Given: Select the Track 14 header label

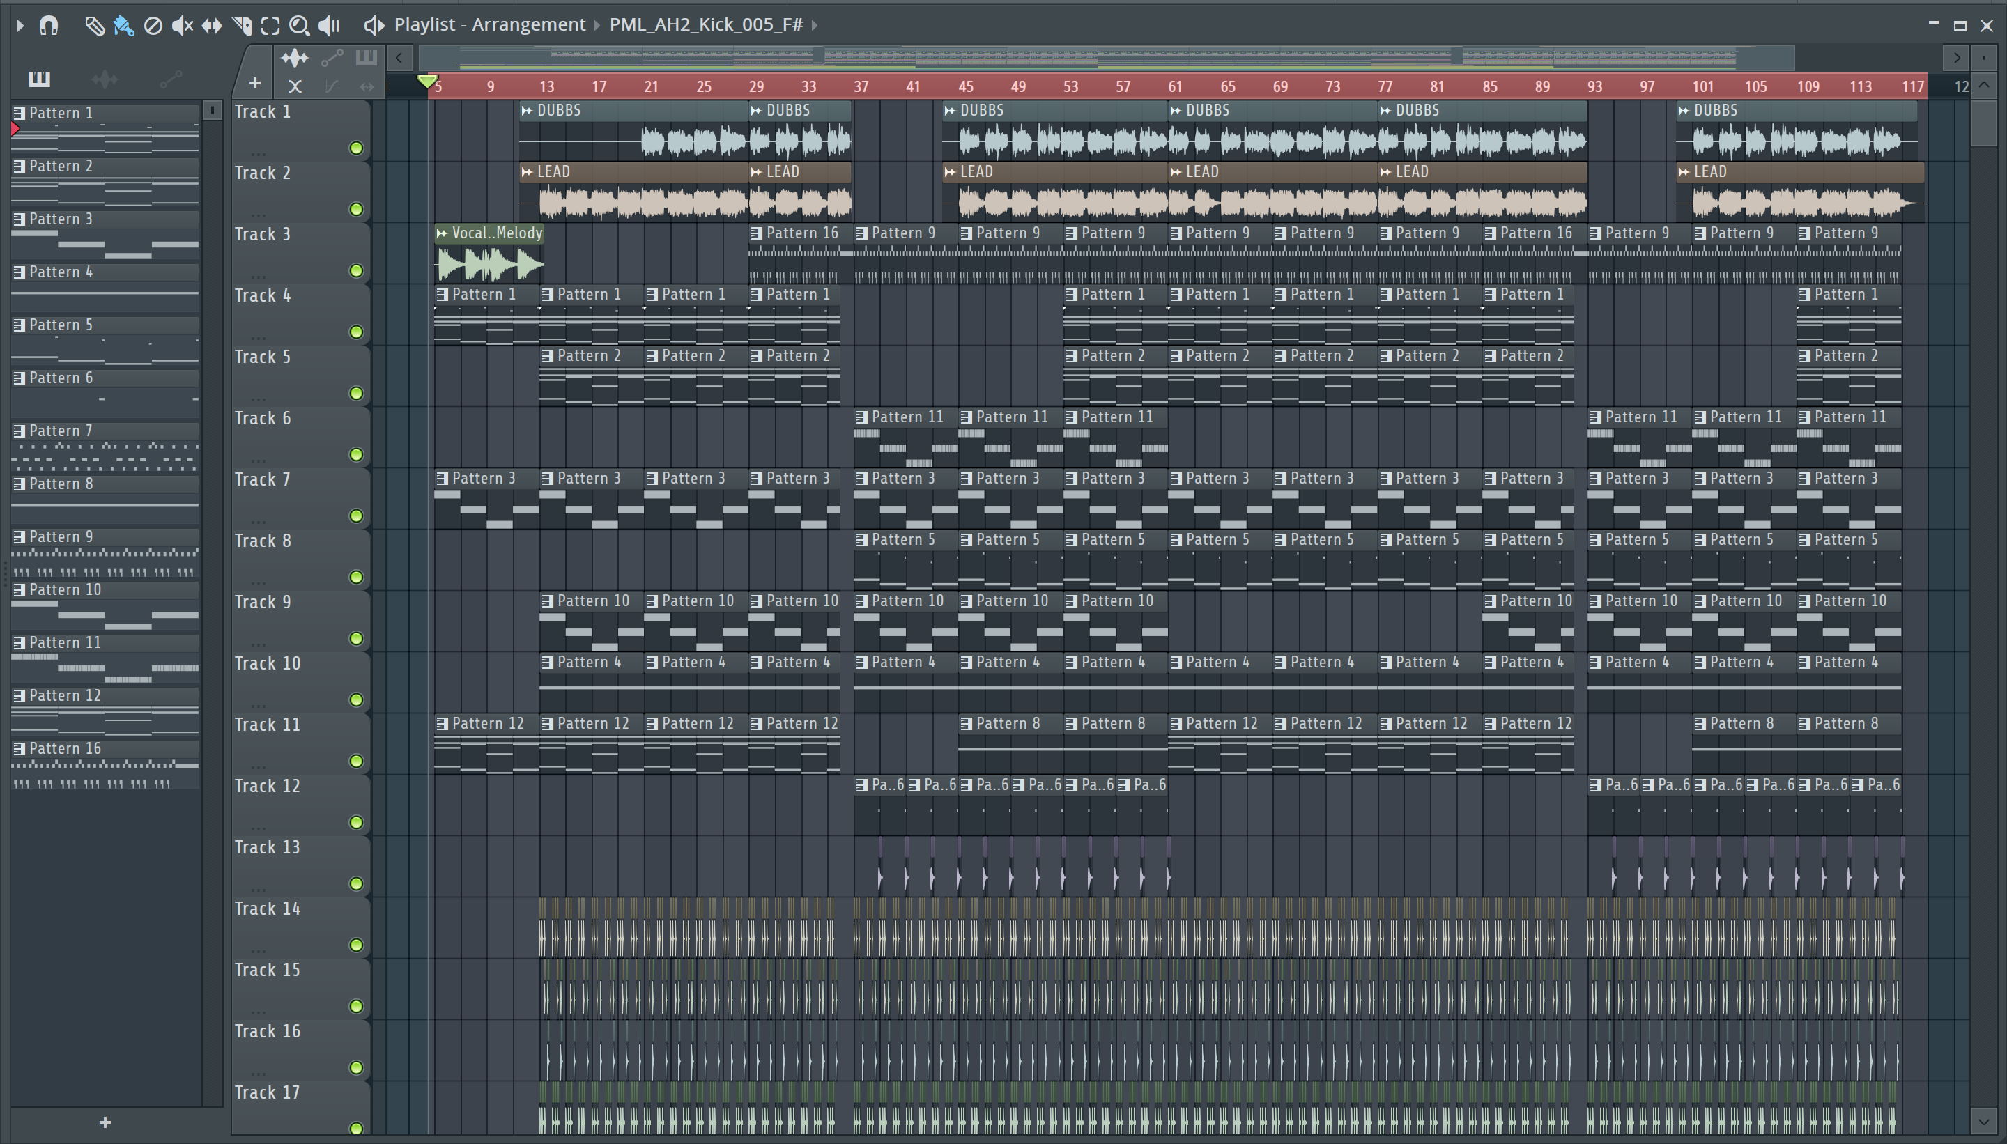Looking at the screenshot, I should (x=267, y=909).
